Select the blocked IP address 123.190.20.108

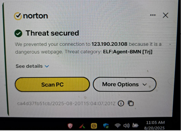(x=109, y=44)
